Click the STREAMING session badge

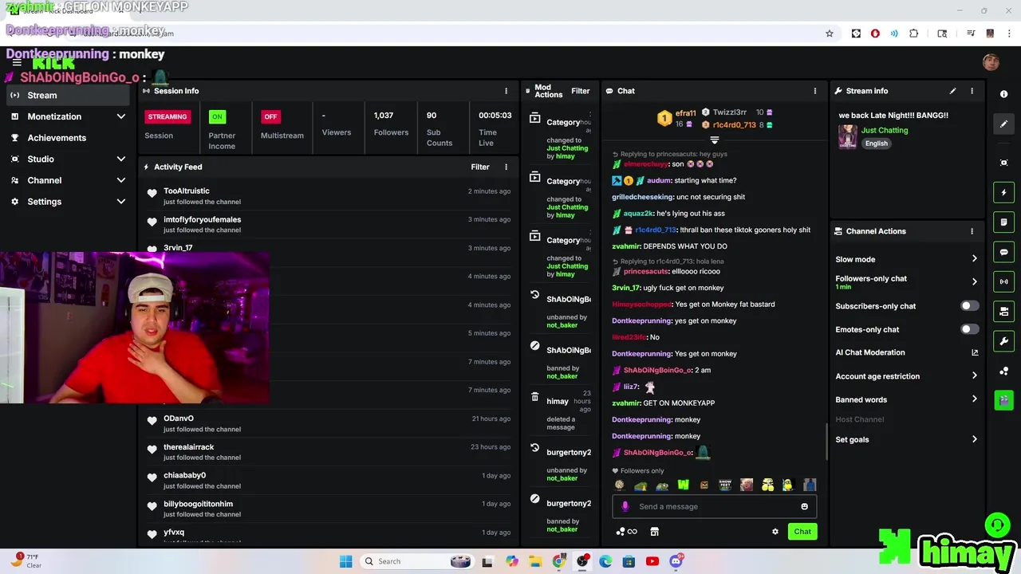167,116
